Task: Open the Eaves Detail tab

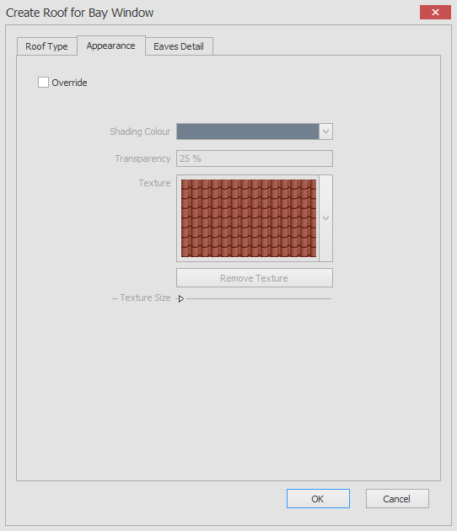Action: click(179, 46)
